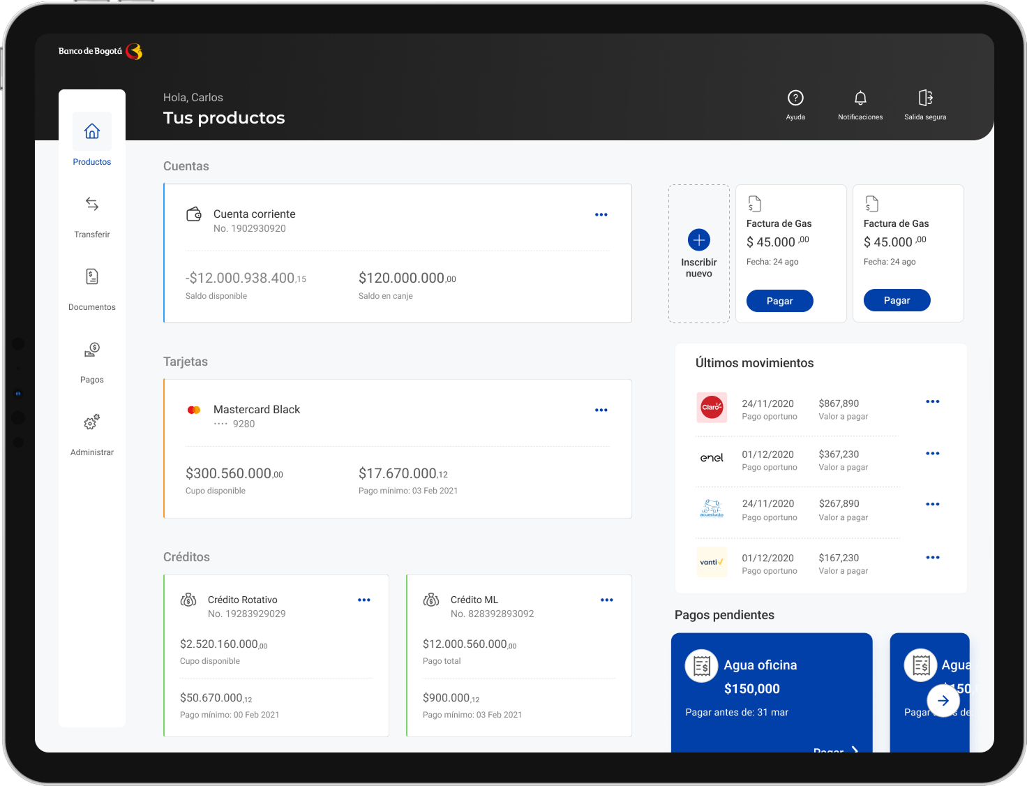Open Crédito Rotativo three-dot menu
Image resolution: width=1027 pixels, height=786 pixels.
pyautogui.click(x=363, y=600)
